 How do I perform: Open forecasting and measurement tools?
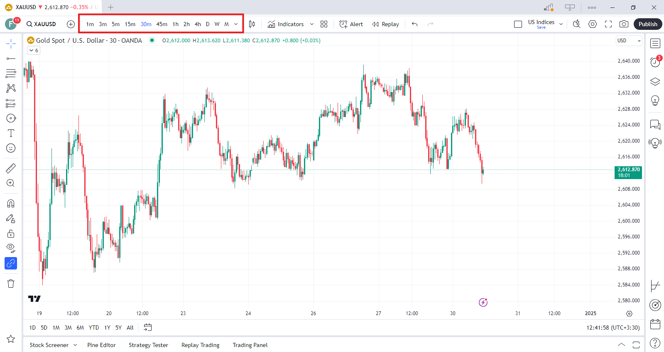[x=11, y=103]
